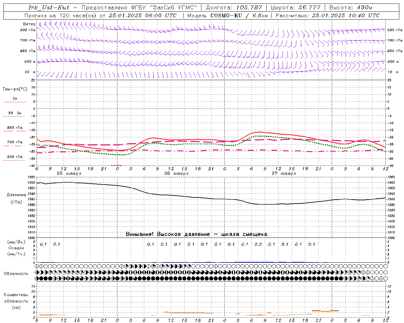This screenshot has height=323, width=404.
Task: Click the warning Внимание! Высокое давление — шкала смещена
Action: (196, 234)
